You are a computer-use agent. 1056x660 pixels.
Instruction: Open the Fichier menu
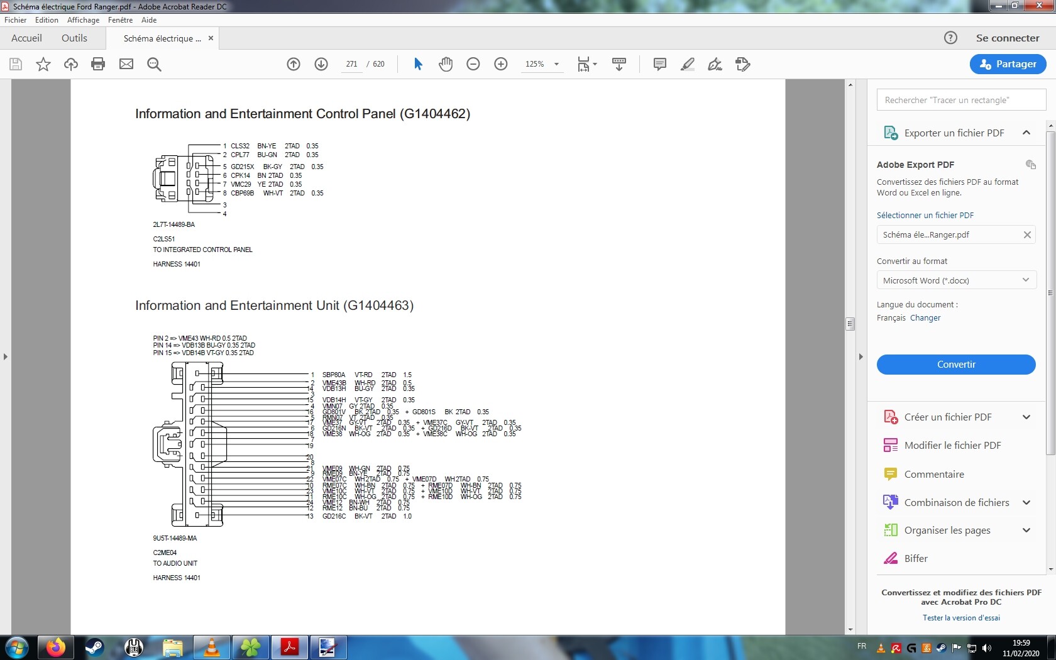15,20
